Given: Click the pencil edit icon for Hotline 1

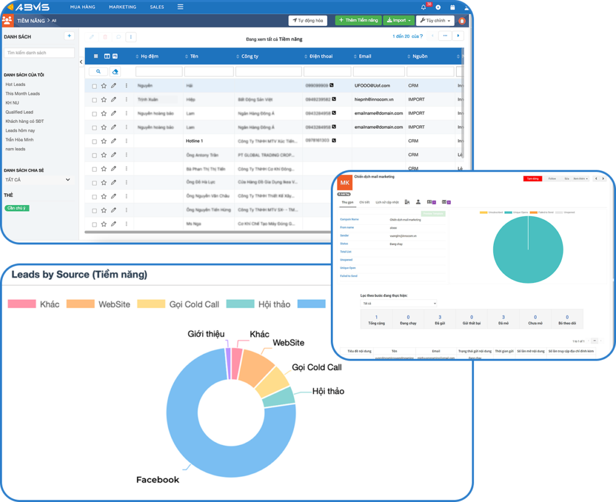Looking at the screenshot, I should coord(114,141).
